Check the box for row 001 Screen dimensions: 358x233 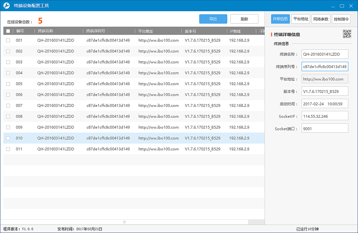click(8, 40)
